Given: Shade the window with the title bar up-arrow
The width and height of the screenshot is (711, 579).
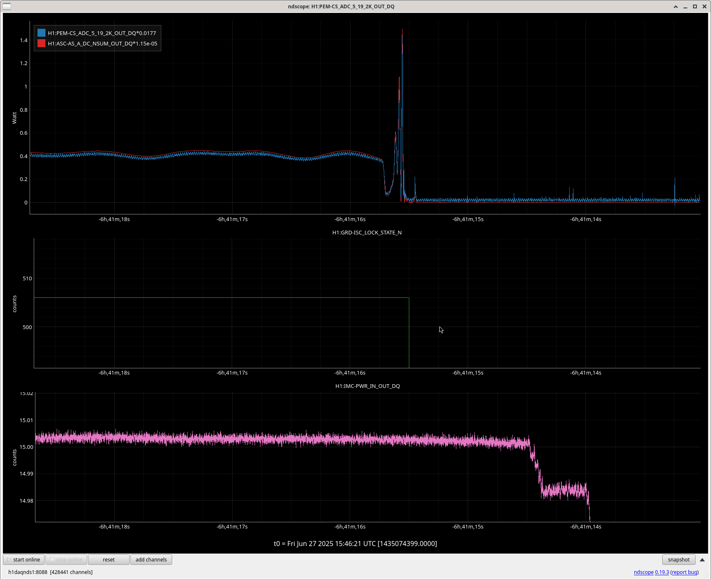Looking at the screenshot, I should 676,6.
